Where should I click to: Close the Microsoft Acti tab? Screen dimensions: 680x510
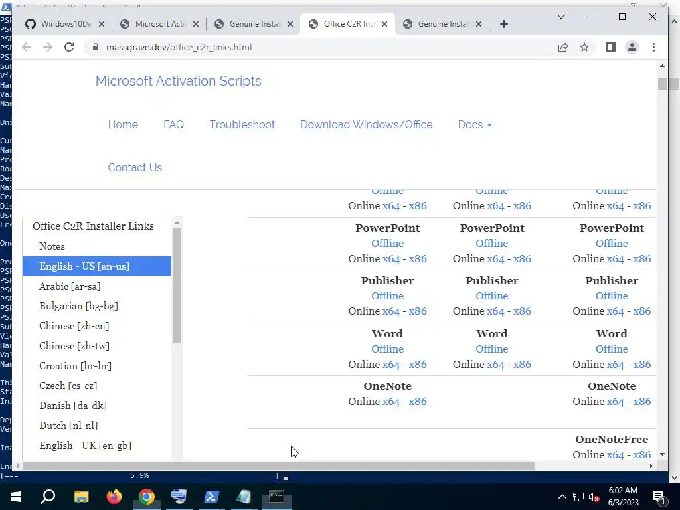coord(196,25)
